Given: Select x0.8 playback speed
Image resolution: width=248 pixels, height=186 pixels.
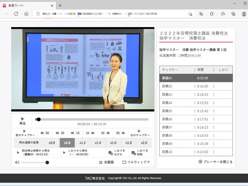Looking at the screenshot, I should click(52, 143).
